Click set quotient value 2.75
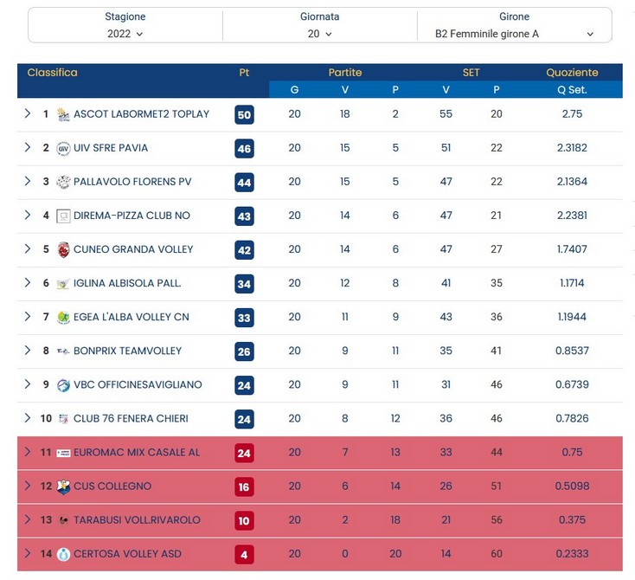 572,114
